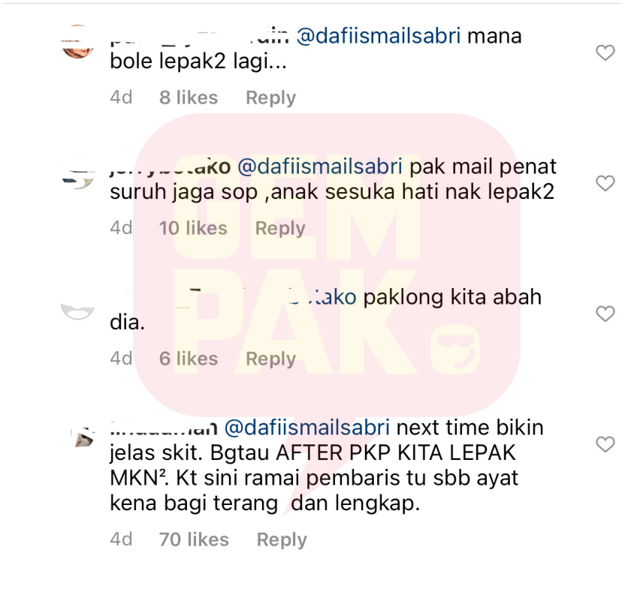Screen dimensions: 625x598
Task: Open last commenter's profile picture
Action: tap(83, 437)
